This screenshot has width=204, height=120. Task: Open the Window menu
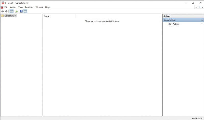click(39, 7)
